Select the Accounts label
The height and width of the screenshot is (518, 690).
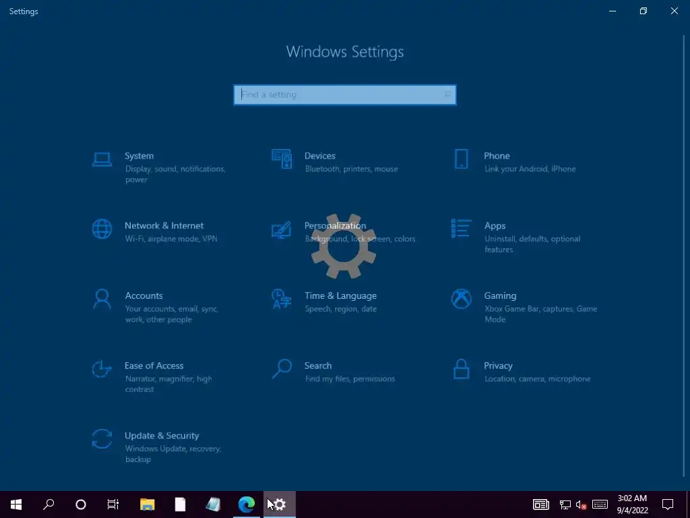point(144,295)
